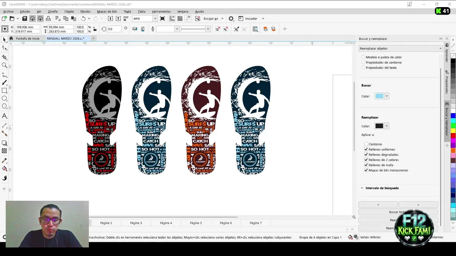Select the Transparency checkerboard tool
The width and height of the screenshot is (456, 256).
click(4, 151)
